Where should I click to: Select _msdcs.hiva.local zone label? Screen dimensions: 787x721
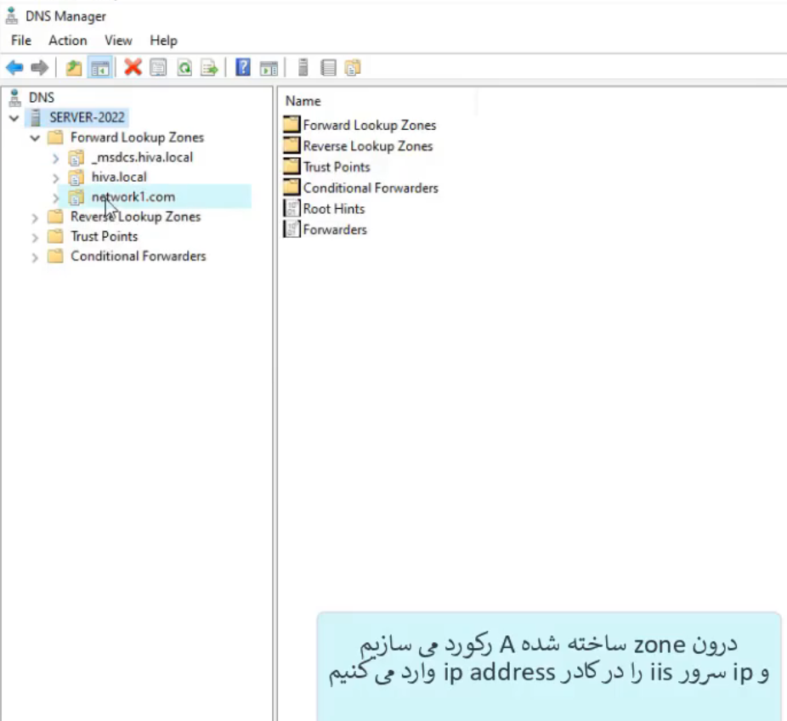142,157
